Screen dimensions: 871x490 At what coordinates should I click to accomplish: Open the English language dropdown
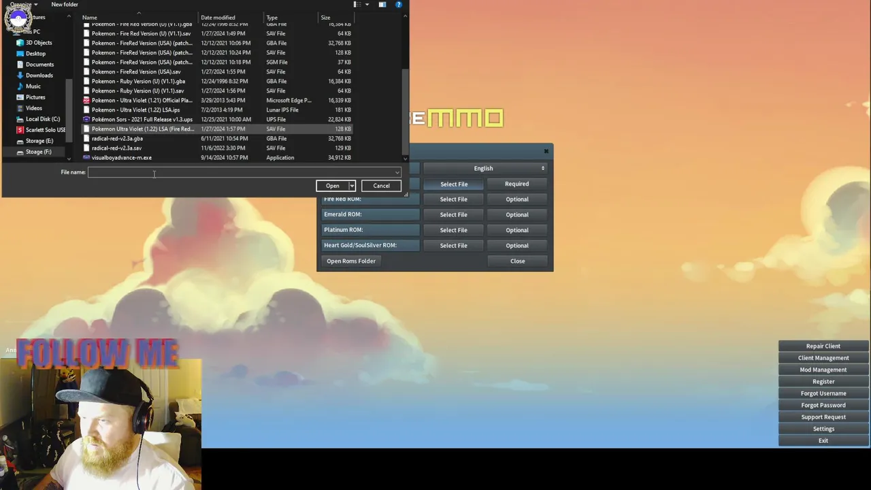point(484,168)
